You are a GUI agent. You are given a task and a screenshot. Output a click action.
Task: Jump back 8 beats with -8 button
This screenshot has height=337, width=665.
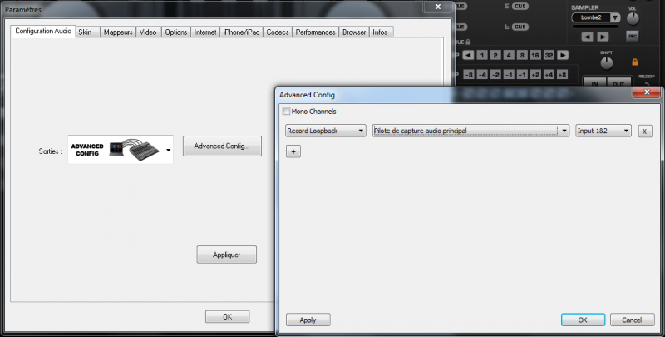468,75
